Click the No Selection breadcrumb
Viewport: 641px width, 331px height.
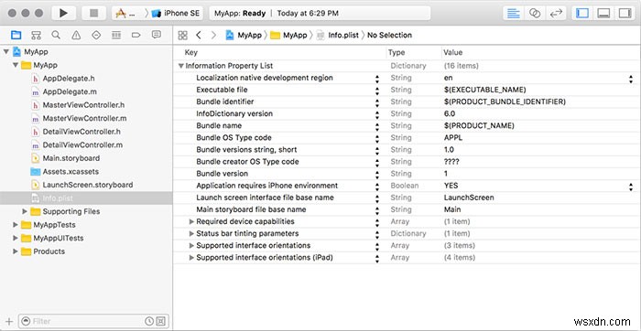click(x=389, y=35)
